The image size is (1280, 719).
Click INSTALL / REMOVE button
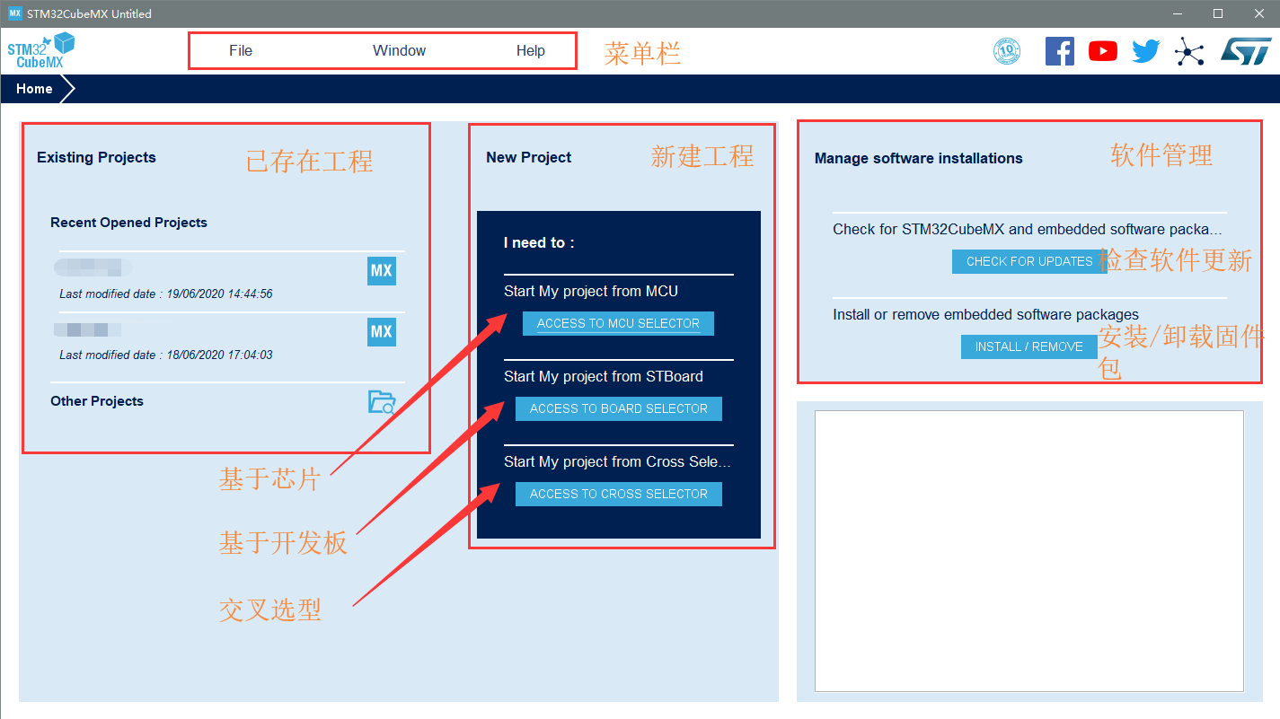click(1029, 346)
